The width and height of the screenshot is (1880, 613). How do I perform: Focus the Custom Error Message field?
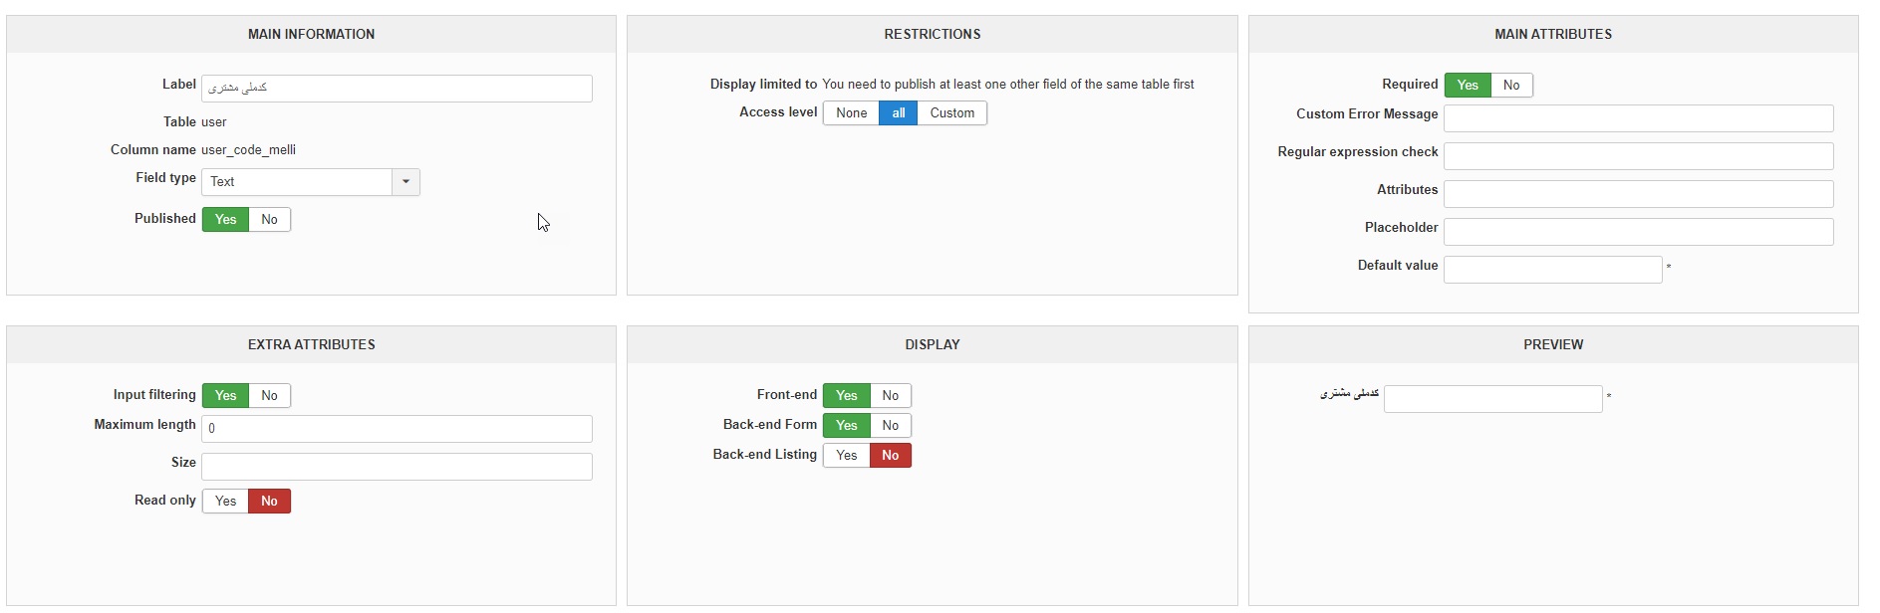(1638, 118)
